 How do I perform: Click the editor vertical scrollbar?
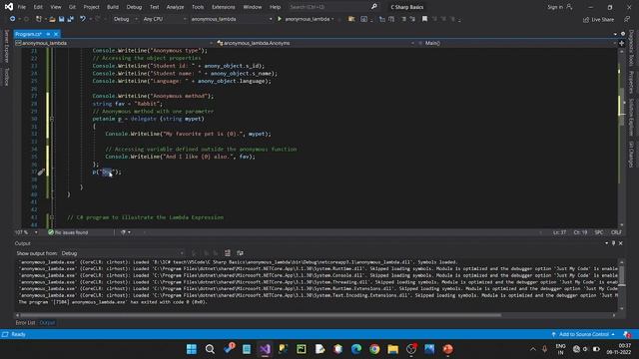click(621, 139)
